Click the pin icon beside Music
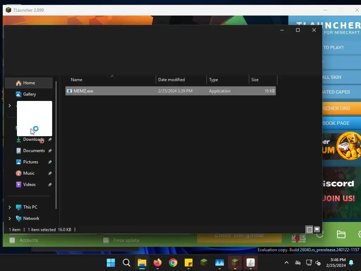Image resolution: width=361 pixels, height=271 pixels. tap(50, 173)
